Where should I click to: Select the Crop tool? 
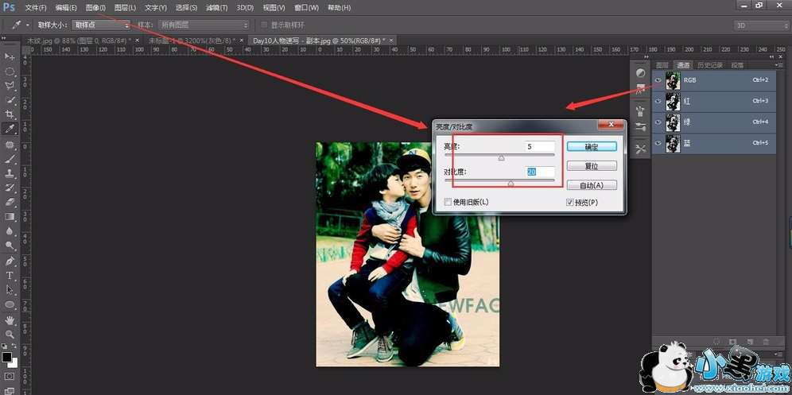pyautogui.click(x=10, y=114)
